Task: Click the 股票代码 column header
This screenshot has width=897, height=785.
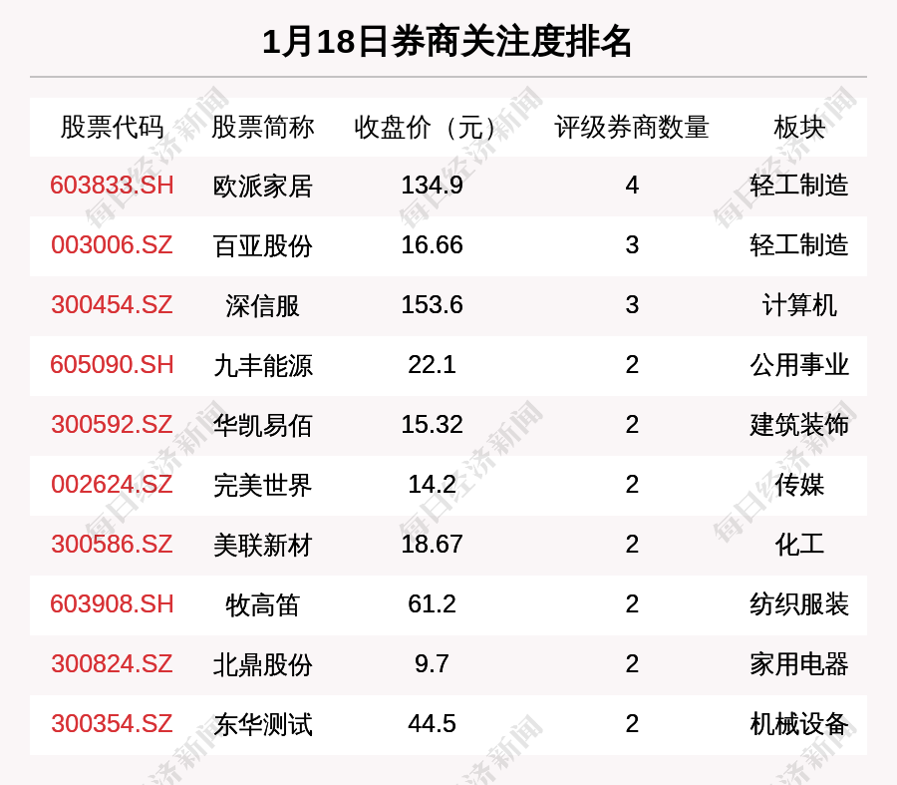Action: (x=112, y=127)
